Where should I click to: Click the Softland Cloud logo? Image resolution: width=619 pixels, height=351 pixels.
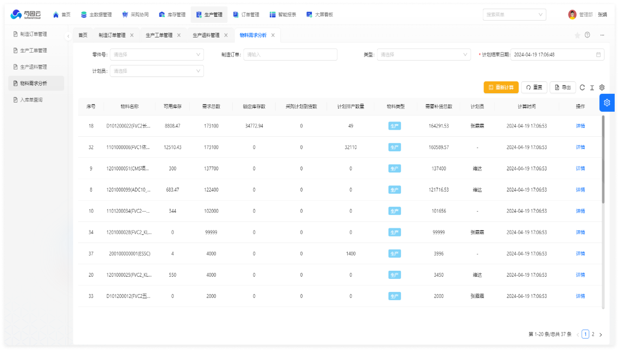tap(25, 15)
